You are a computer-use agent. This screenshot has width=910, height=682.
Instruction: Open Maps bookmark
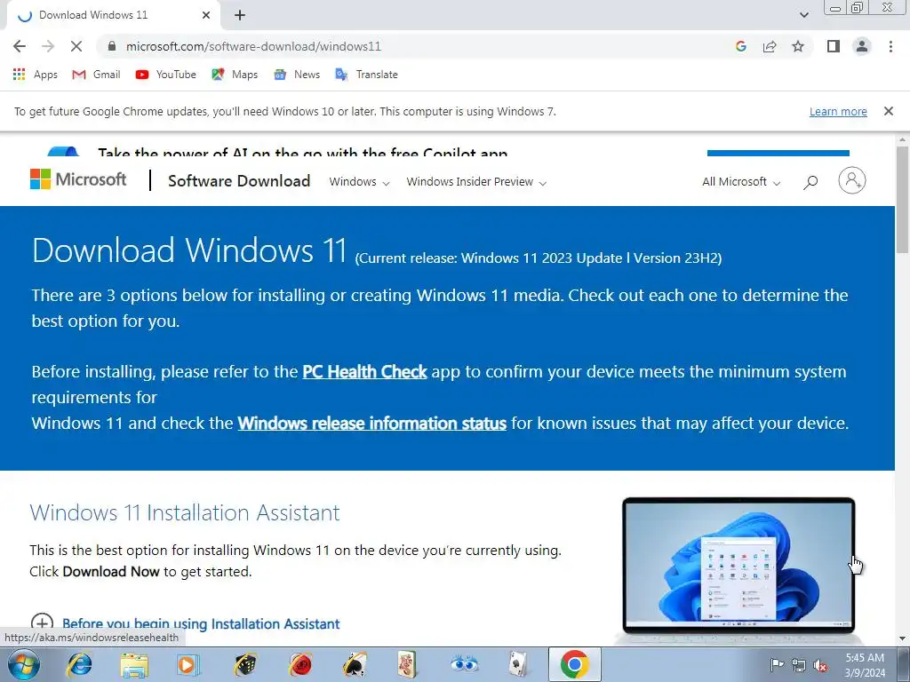click(x=235, y=75)
